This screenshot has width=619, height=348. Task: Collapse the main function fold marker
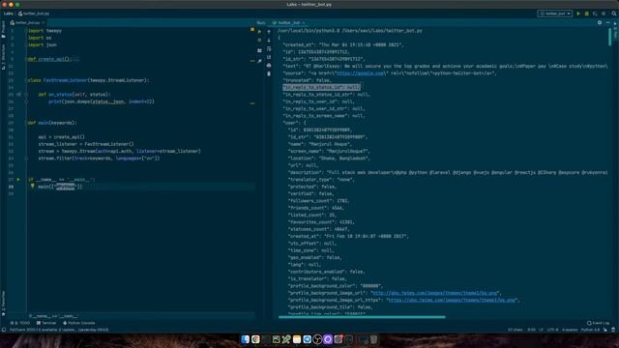26,123
